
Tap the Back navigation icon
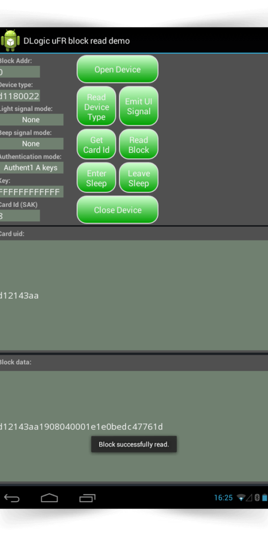12,498
